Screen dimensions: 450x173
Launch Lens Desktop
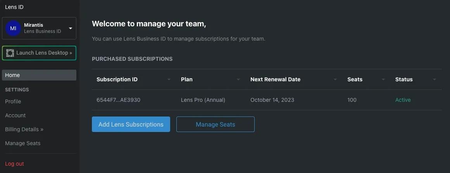pyautogui.click(x=44, y=53)
